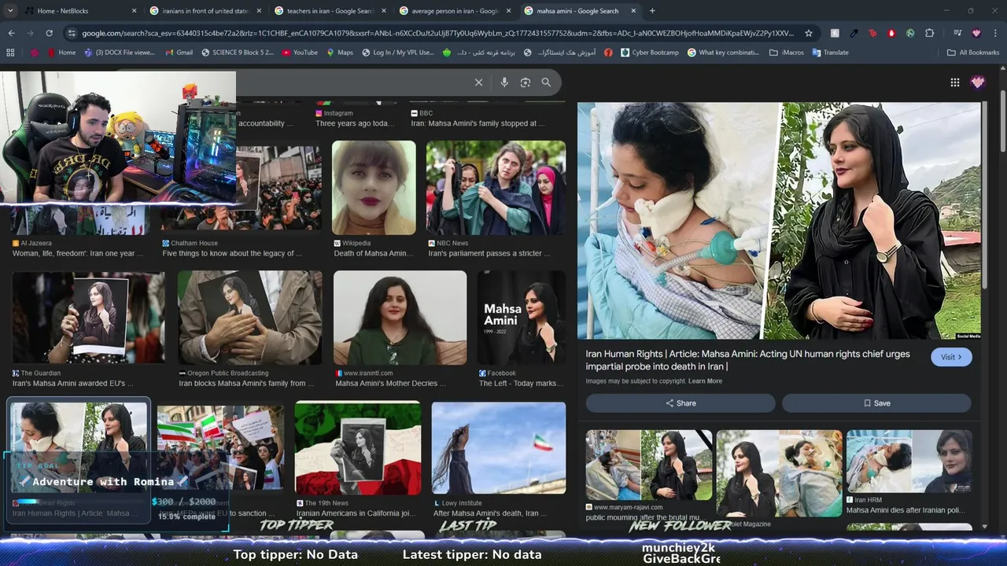This screenshot has width=1007, height=566.
Task: Open the iMacros bookmark folder
Action: [787, 53]
